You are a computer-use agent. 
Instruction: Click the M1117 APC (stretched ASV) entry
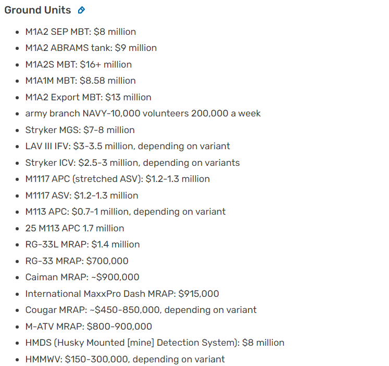(118, 179)
